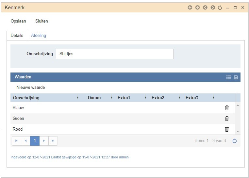
Task: Click the arrow-left circle icon in title bar
Action: (190, 8)
